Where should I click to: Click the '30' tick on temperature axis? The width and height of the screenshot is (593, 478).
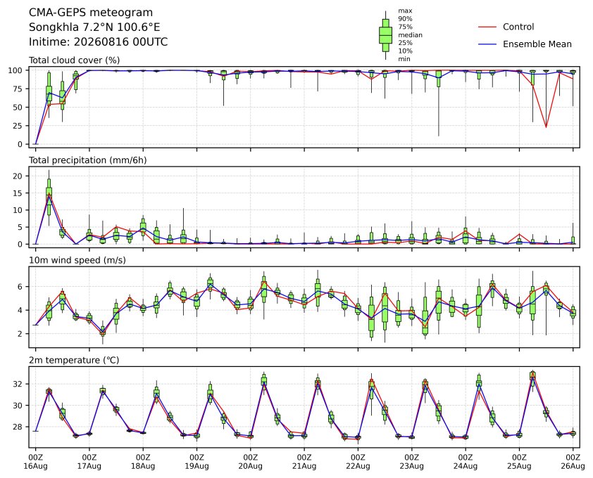[18, 406]
